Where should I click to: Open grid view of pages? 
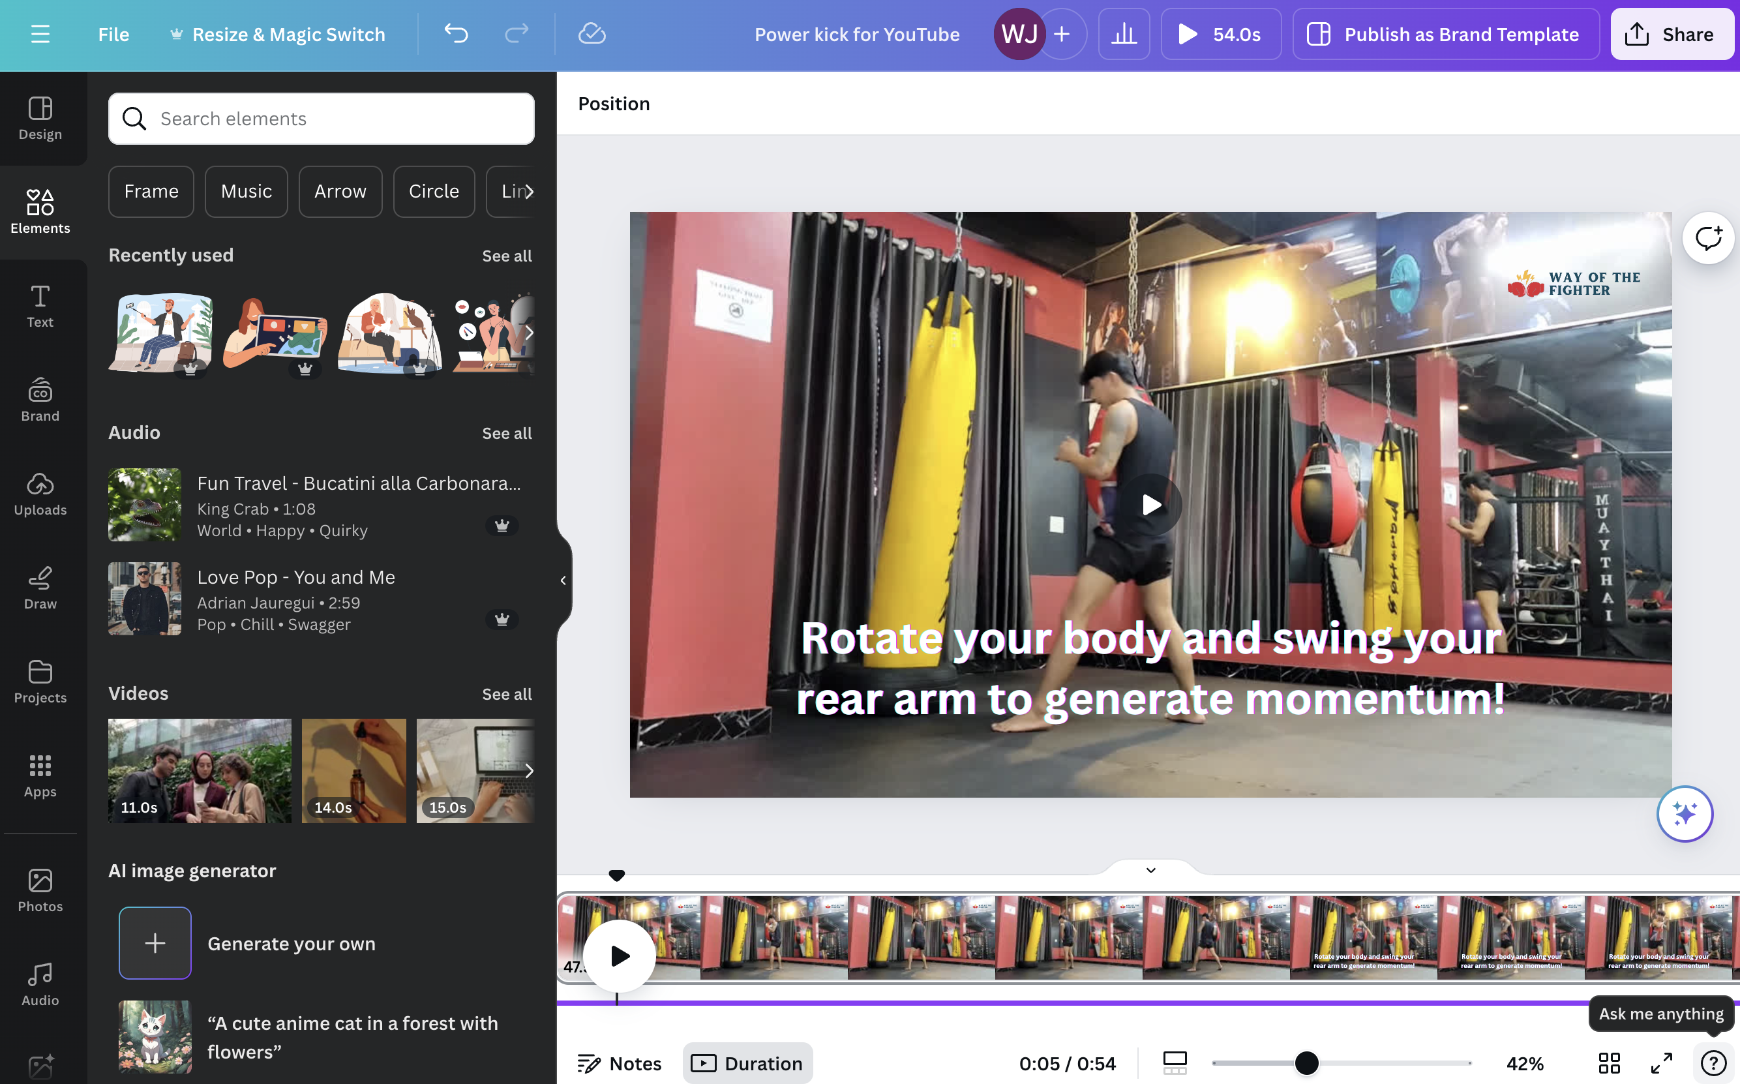(1610, 1062)
